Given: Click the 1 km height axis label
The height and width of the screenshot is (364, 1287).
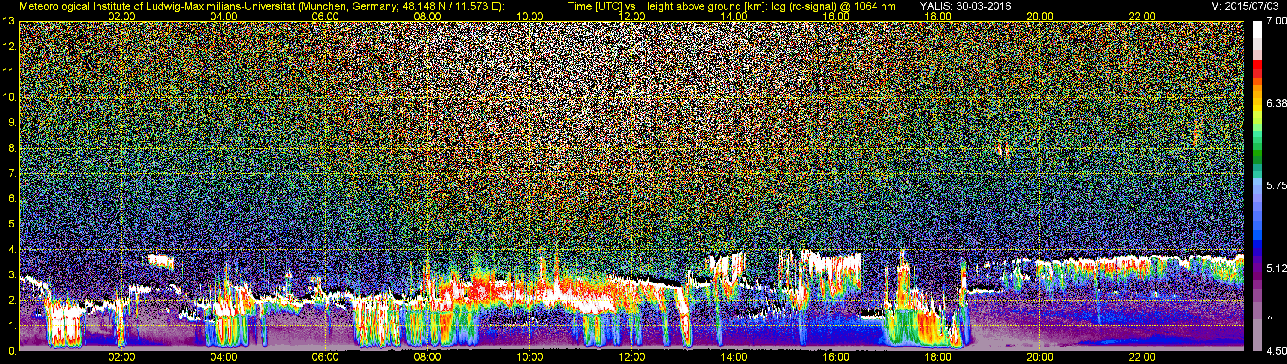Looking at the screenshot, I should [12, 325].
